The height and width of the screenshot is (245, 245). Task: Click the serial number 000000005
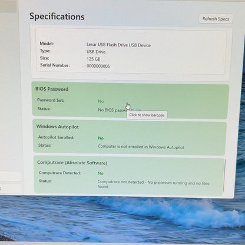98,66
